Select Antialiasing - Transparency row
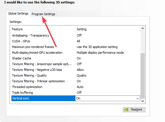165x122 pixels. tap(76, 35)
